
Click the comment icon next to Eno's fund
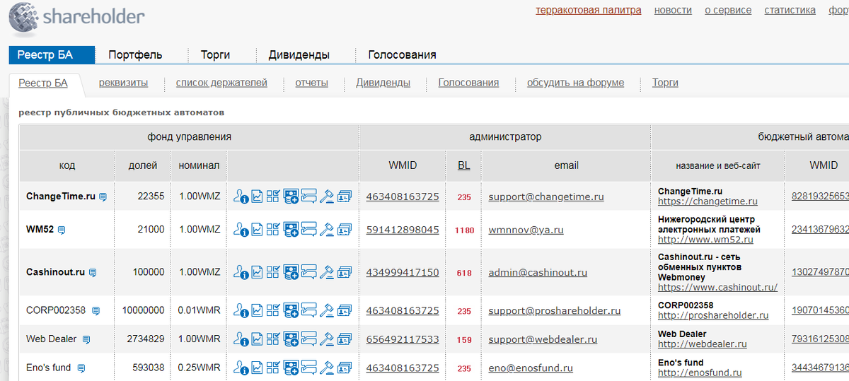tap(81, 368)
